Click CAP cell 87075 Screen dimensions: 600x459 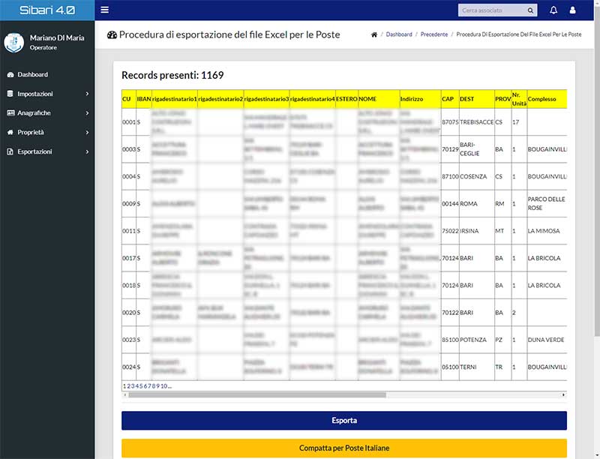(x=450, y=122)
